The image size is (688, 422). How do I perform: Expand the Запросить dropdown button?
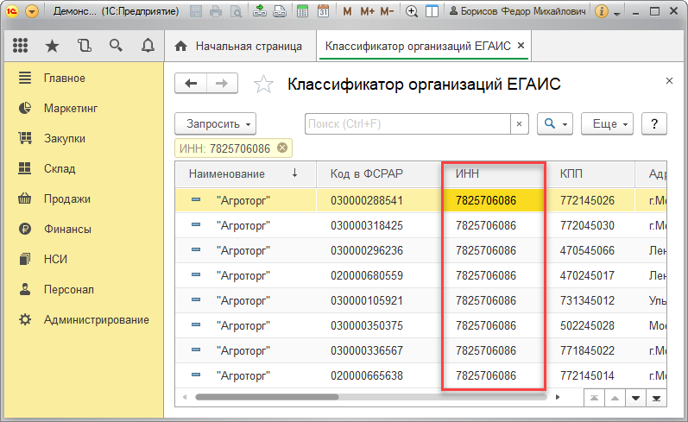(x=216, y=124)
